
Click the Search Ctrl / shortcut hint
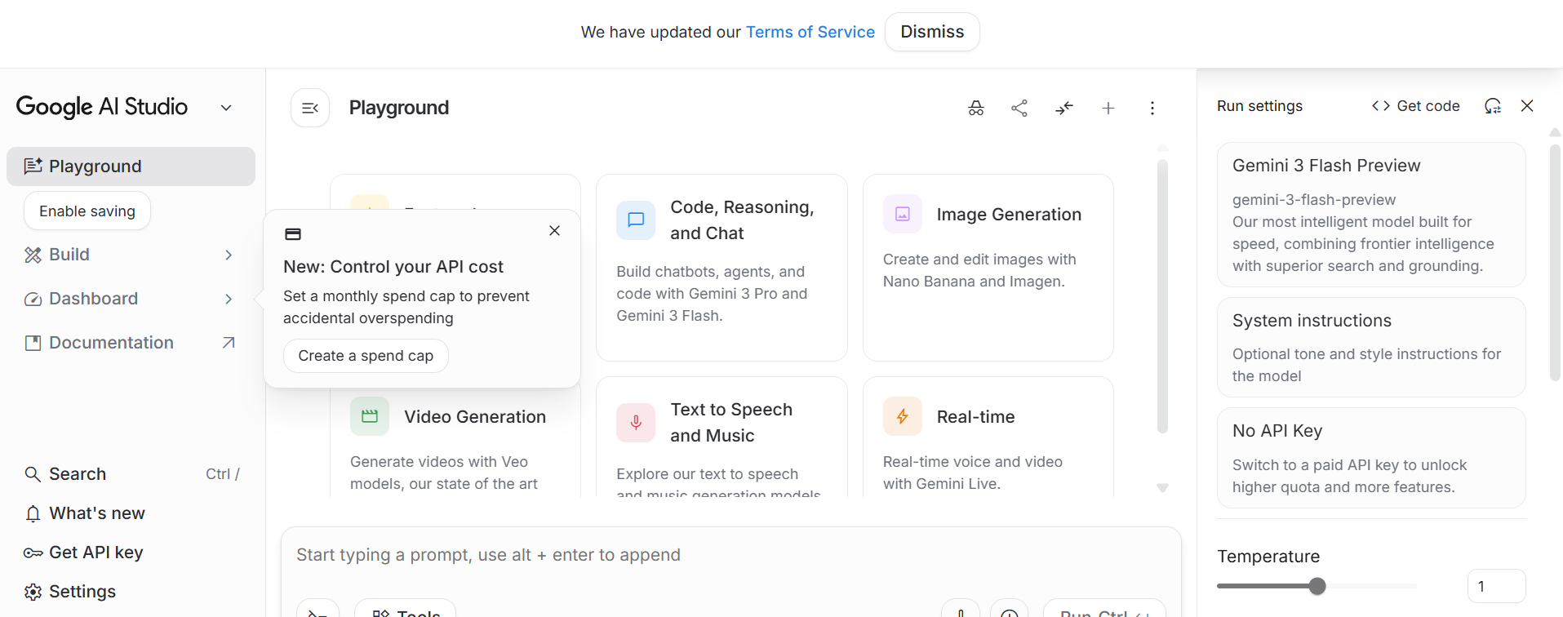(222, 474)
